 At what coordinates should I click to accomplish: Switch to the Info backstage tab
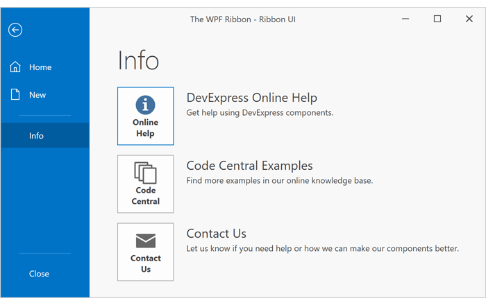point(45,135)
